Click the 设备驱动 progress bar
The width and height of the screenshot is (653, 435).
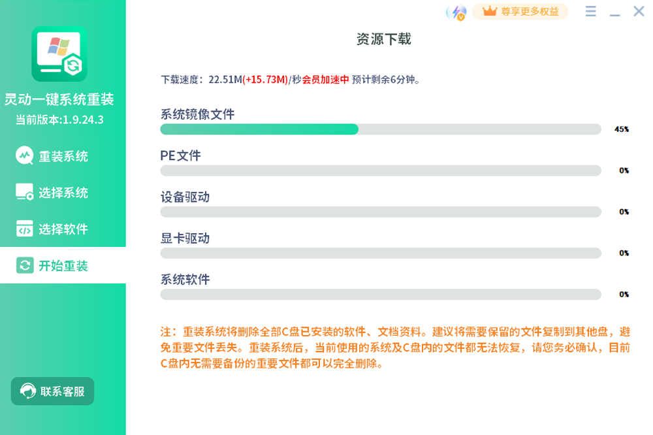point(381,212)
